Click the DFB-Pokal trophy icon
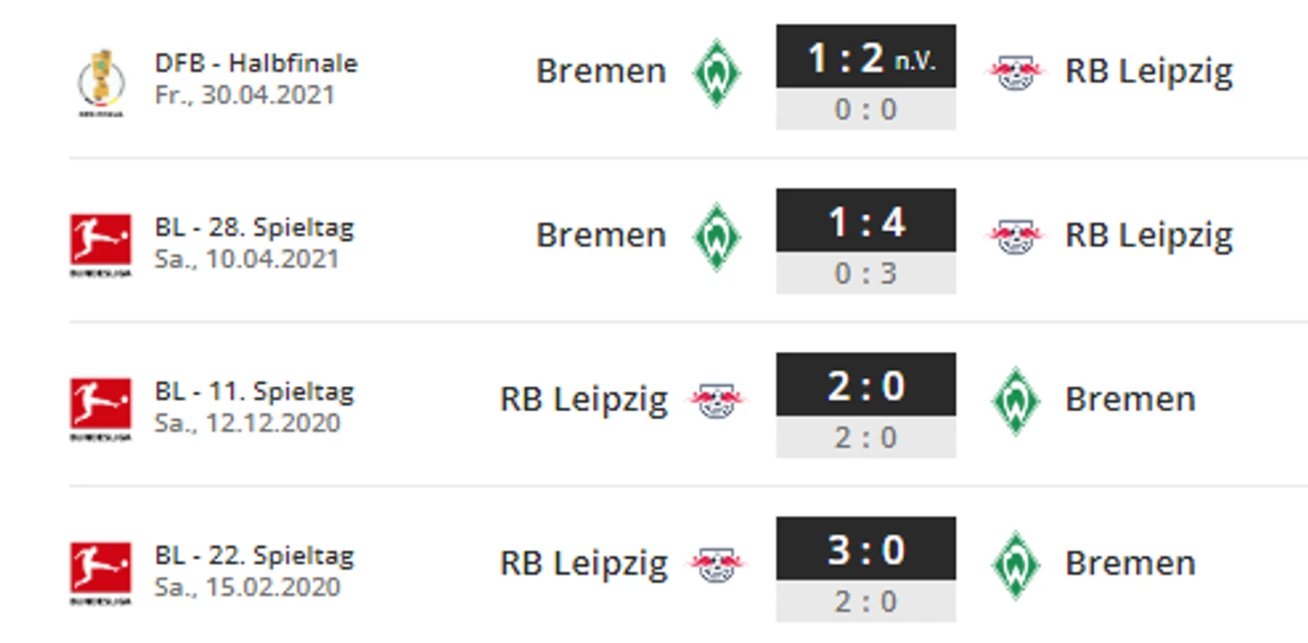The width and height of the screenshot is (1308, 643). 100,80
